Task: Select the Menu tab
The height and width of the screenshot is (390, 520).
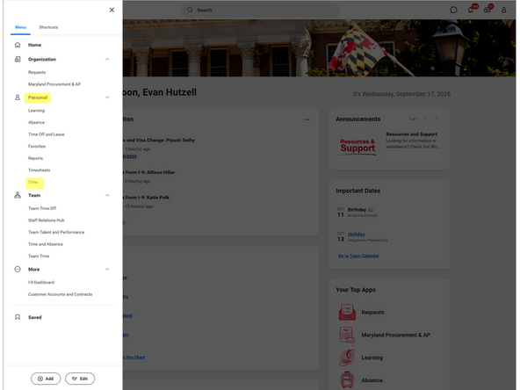Action: (20, 27)
